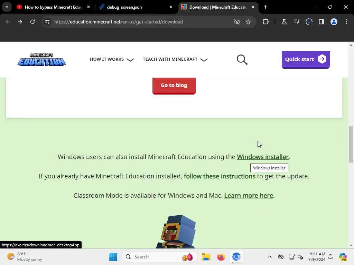Click the display tray icon

click(291, 257)
